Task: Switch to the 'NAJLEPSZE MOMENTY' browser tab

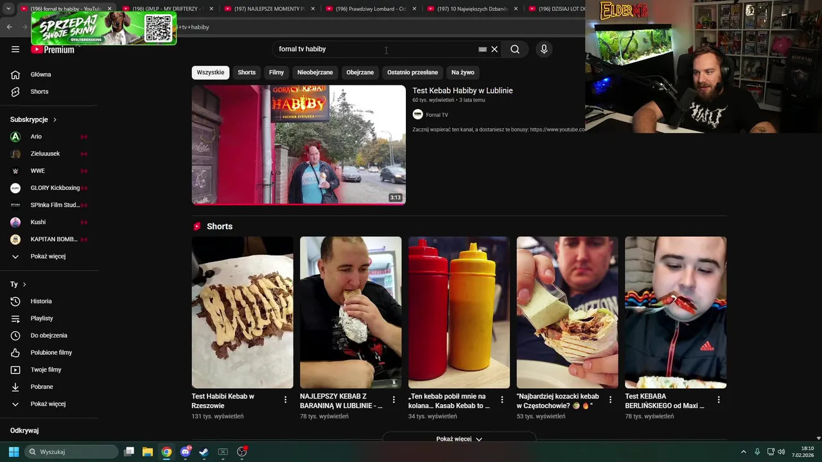Action: coord(269,9)
